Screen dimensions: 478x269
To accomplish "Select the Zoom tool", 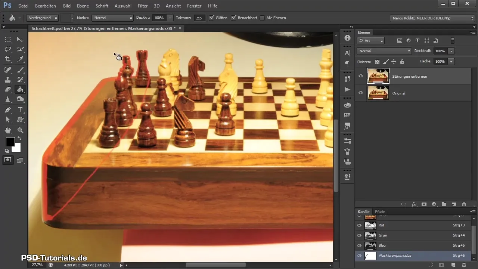I will pyautogui.click(x=20, y=130).
